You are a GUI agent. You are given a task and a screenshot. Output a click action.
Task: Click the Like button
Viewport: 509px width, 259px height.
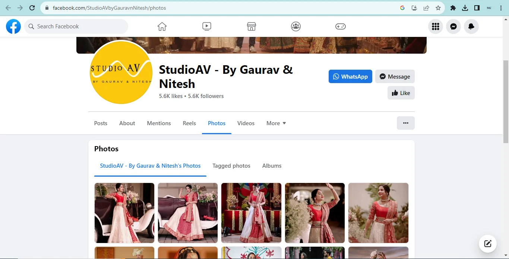point(401,93)
